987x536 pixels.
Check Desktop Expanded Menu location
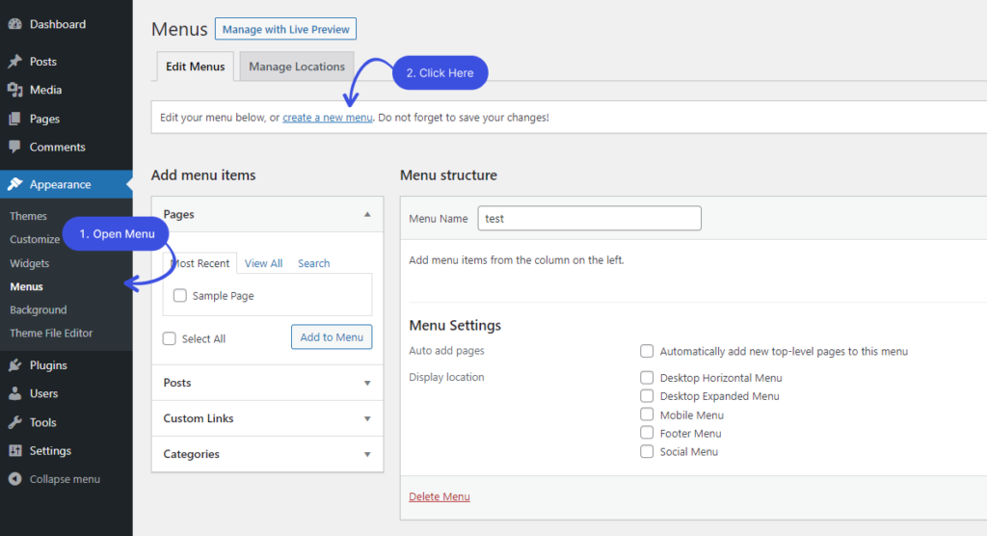647,395
